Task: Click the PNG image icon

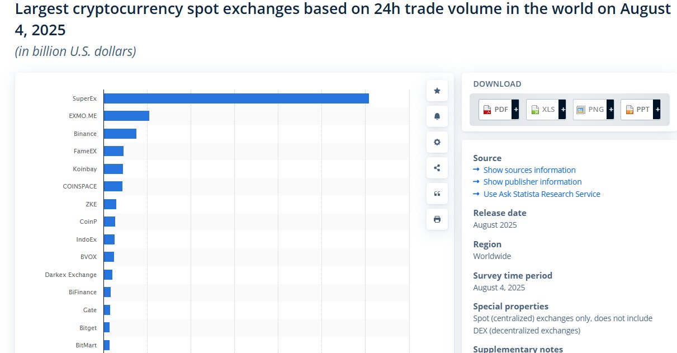Action: [x=581, y=110]
